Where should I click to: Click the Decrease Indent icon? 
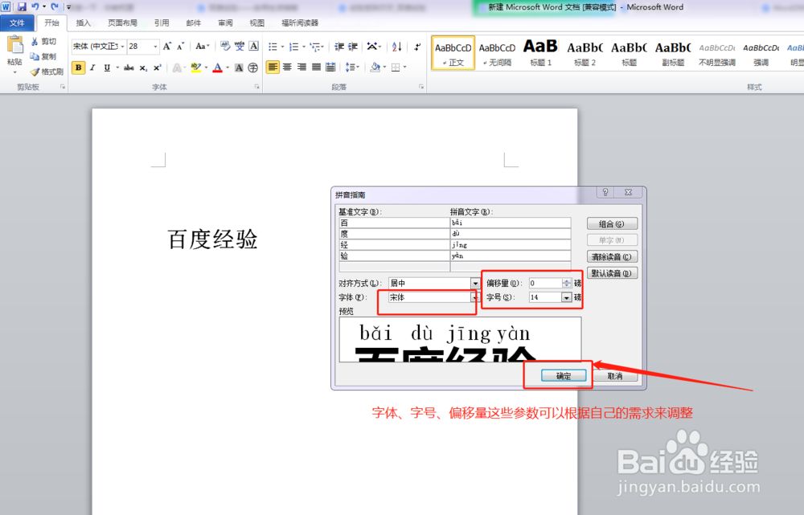pos(339,47)
